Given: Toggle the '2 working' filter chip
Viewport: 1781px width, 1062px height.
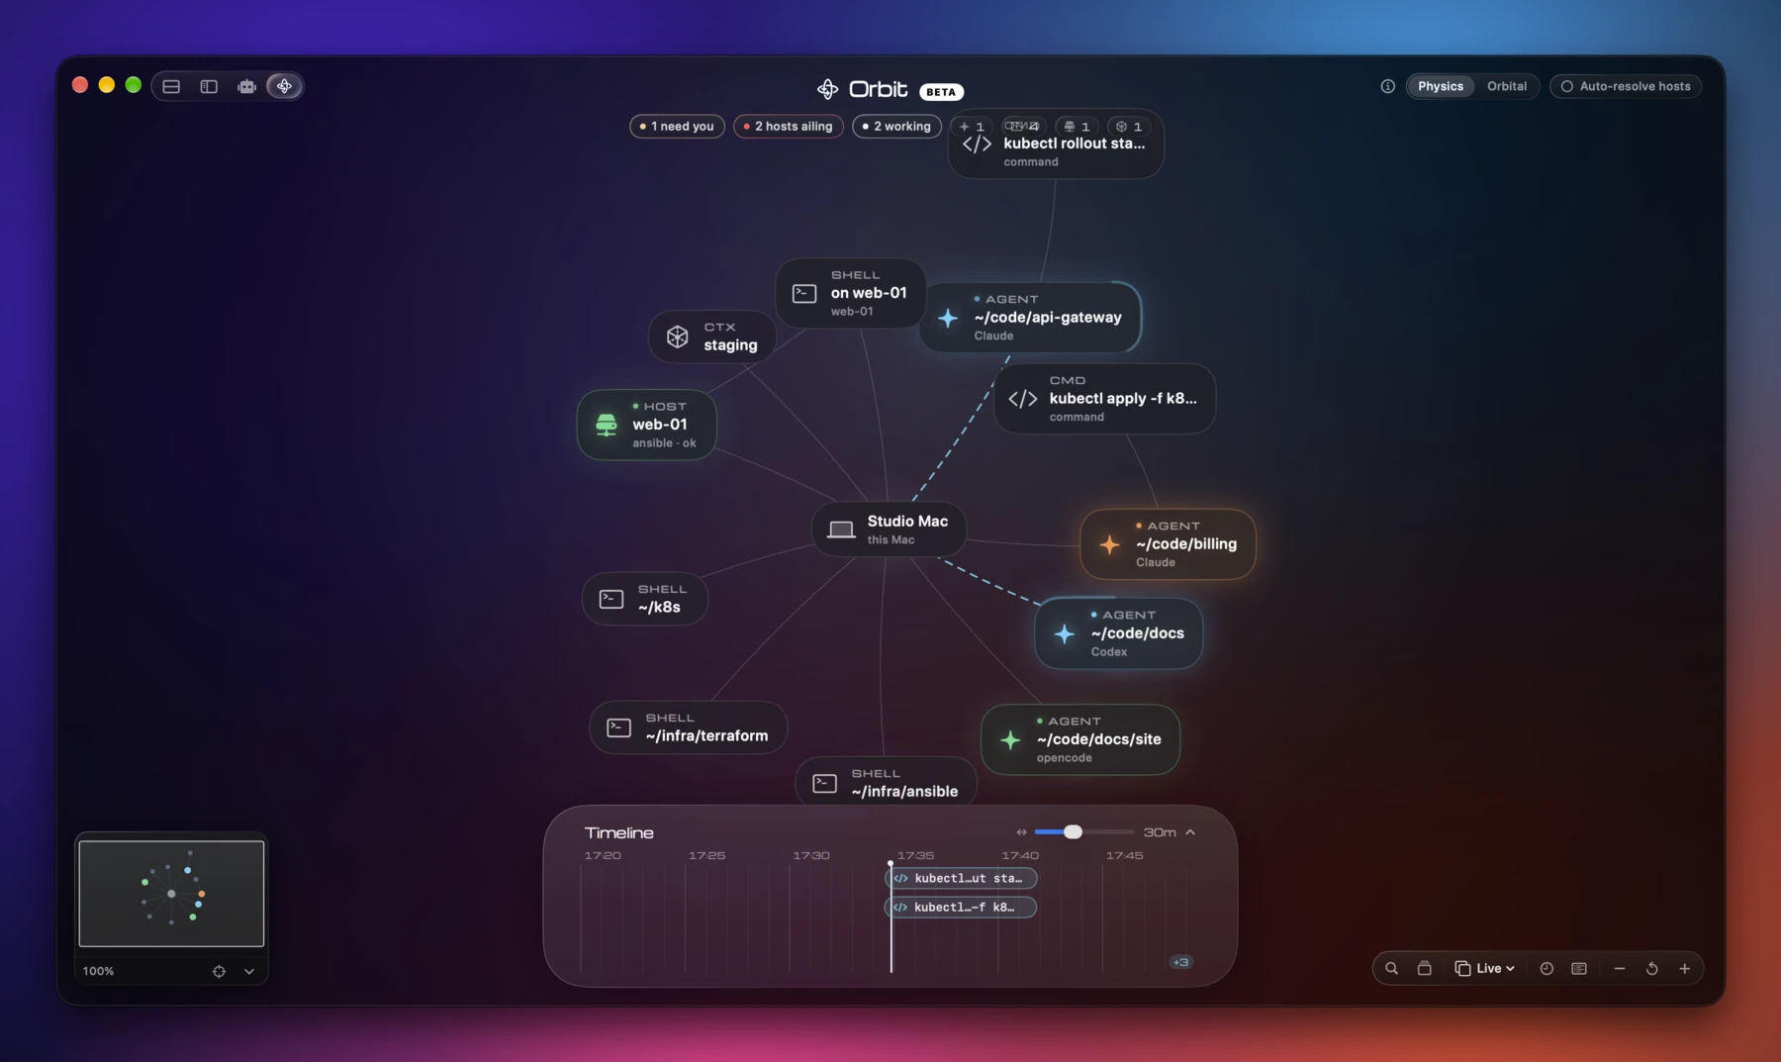Looking at the screenshot, I should point(896,127).
